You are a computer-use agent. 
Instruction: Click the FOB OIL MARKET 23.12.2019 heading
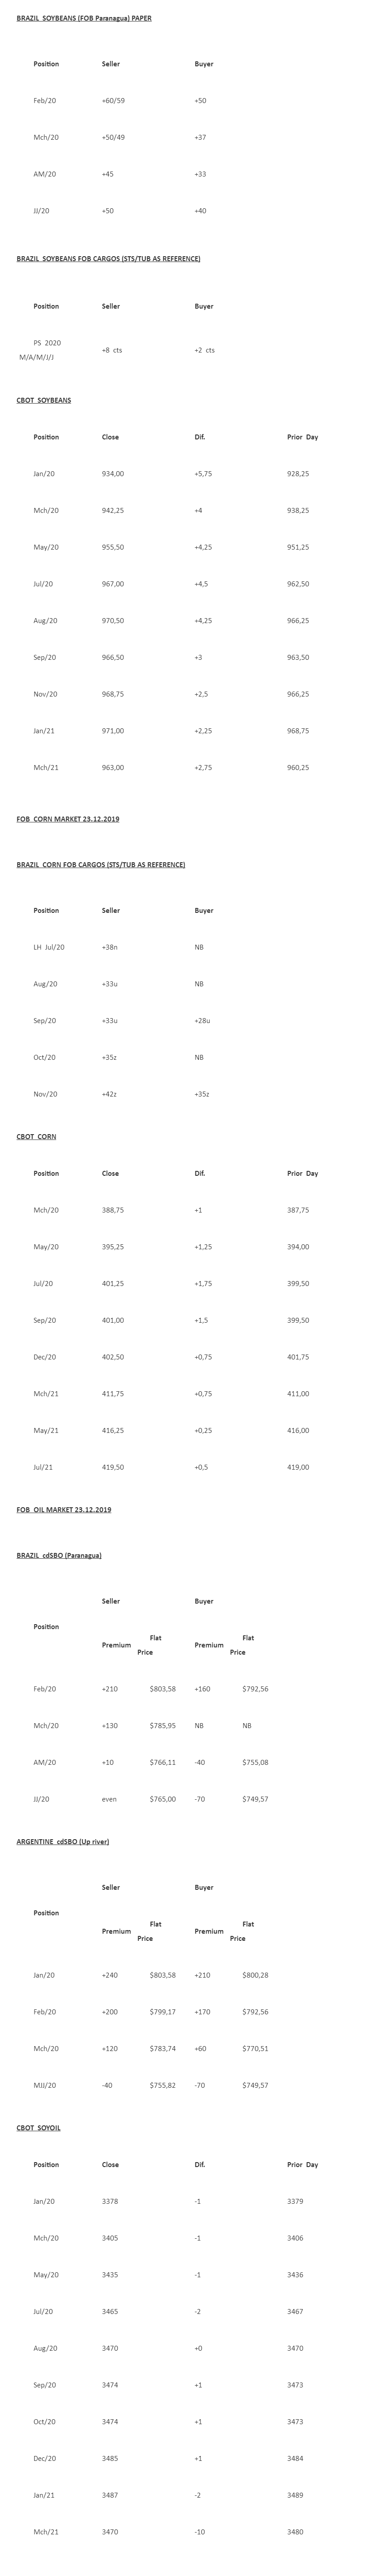tap(63, 1509)
